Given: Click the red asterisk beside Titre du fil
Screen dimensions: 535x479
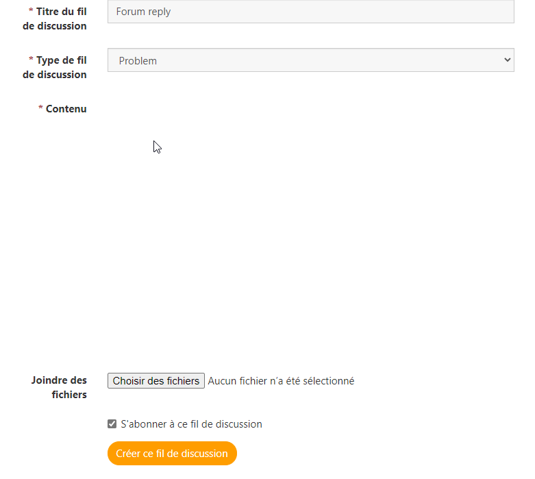Looking at the screenshot, I should pyautogui.click(x=31, y=12).
